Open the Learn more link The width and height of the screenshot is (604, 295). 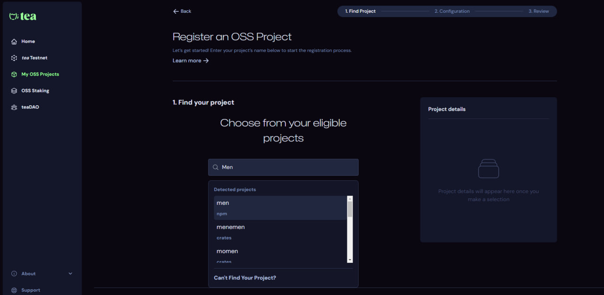[190, 61]
